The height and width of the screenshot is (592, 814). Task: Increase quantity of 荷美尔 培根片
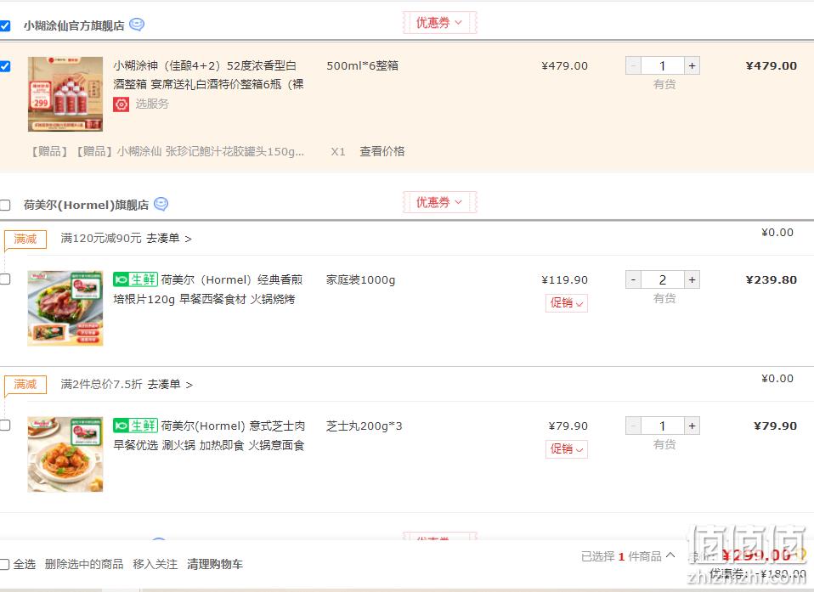coord(692,280)
